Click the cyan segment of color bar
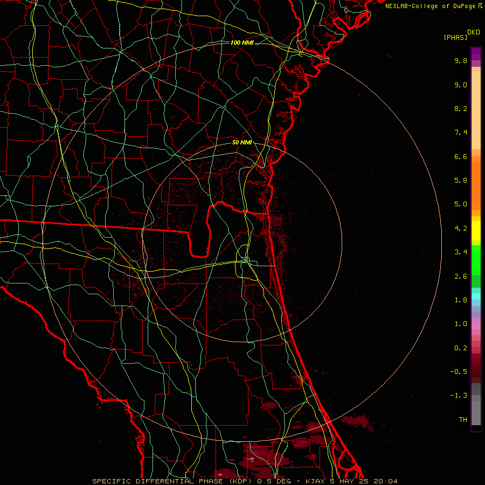The image size is (485, 485). coord(476,296)
